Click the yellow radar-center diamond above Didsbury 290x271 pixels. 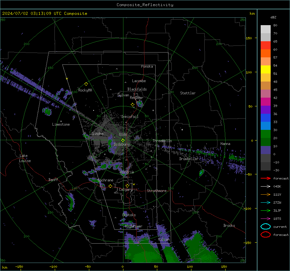click(123, 140)
